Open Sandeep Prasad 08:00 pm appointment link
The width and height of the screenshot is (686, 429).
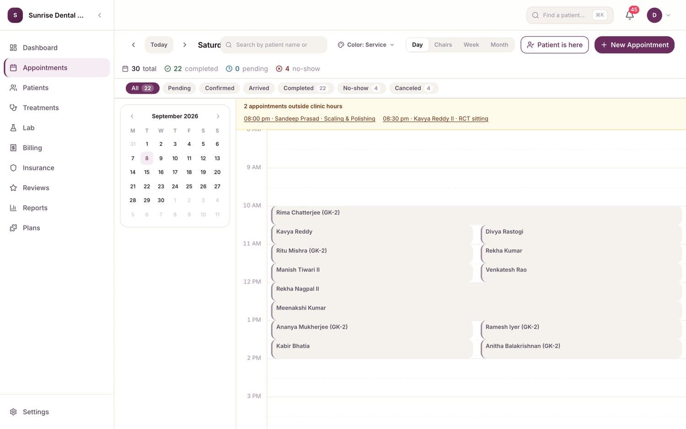[310, 118]
